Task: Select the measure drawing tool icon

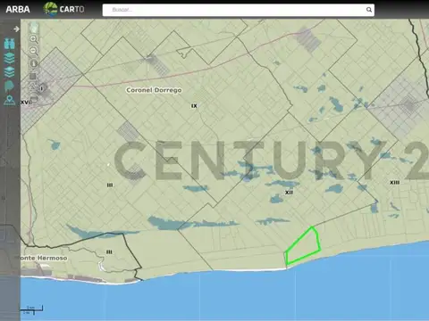Action: click(x=33, y=87)
